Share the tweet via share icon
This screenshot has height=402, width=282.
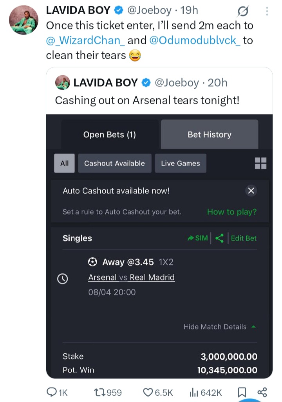(x=262, y=392)
